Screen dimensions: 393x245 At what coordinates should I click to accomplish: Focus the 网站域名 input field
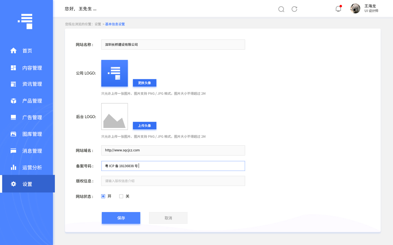tap(173, 150)
